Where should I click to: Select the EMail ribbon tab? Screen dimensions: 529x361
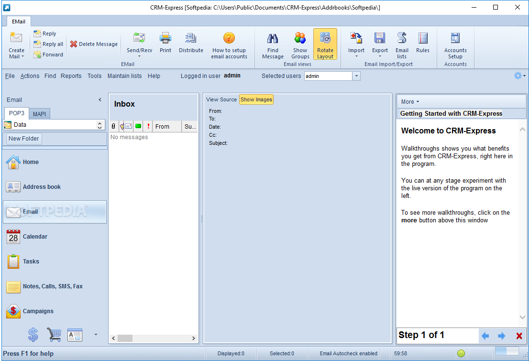[19, 21]
